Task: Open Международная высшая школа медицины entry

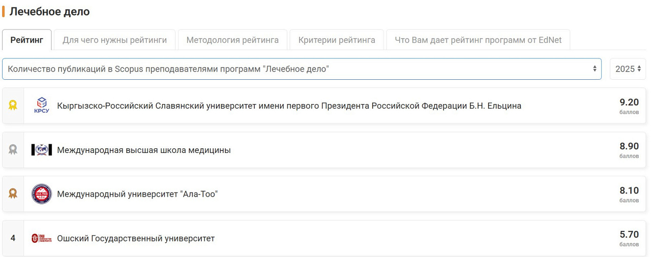Action: tap(144, 150)
